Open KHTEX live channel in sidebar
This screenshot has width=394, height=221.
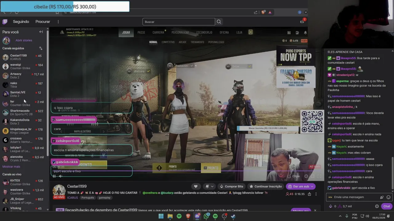(24, 182)
